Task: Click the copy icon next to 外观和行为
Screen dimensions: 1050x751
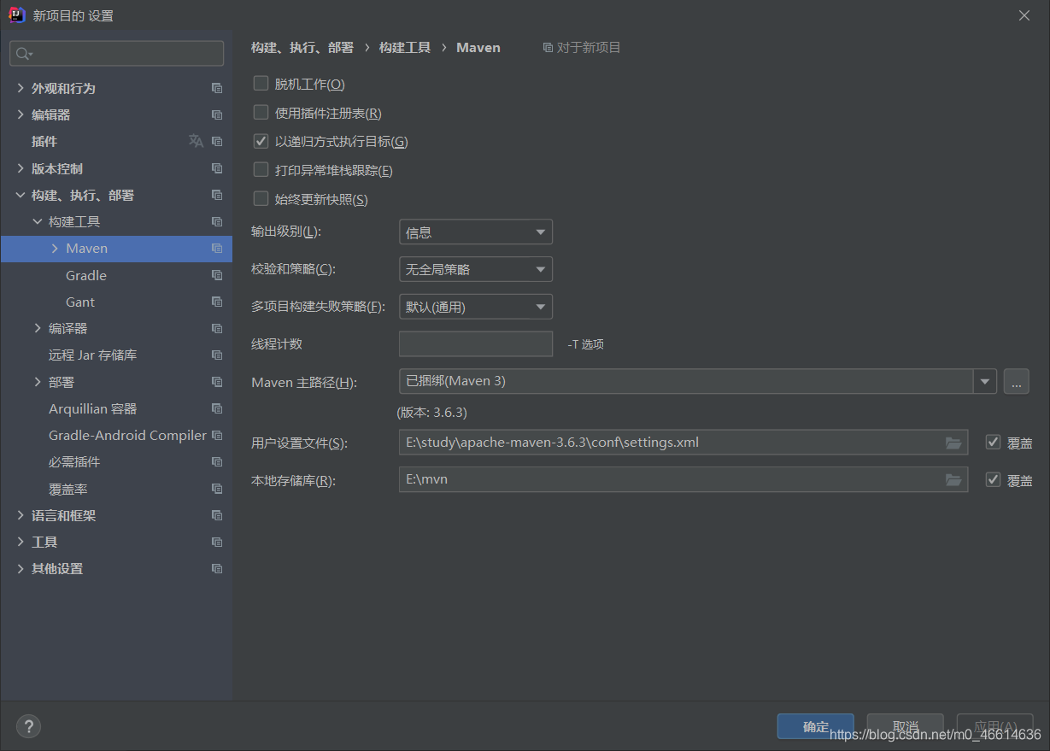Action: click(x=217, y=88)
